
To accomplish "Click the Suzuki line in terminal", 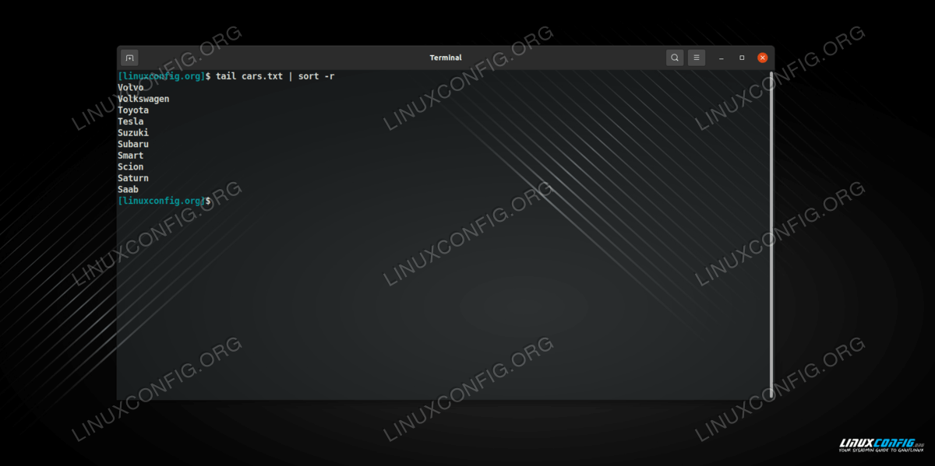I will coord(133,133).
